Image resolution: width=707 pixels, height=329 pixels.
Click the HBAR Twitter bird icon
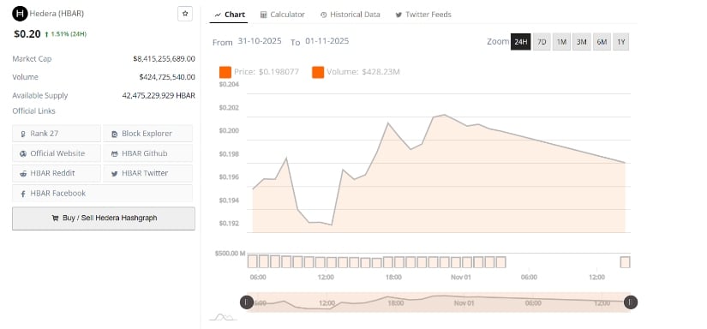[114, 174]
